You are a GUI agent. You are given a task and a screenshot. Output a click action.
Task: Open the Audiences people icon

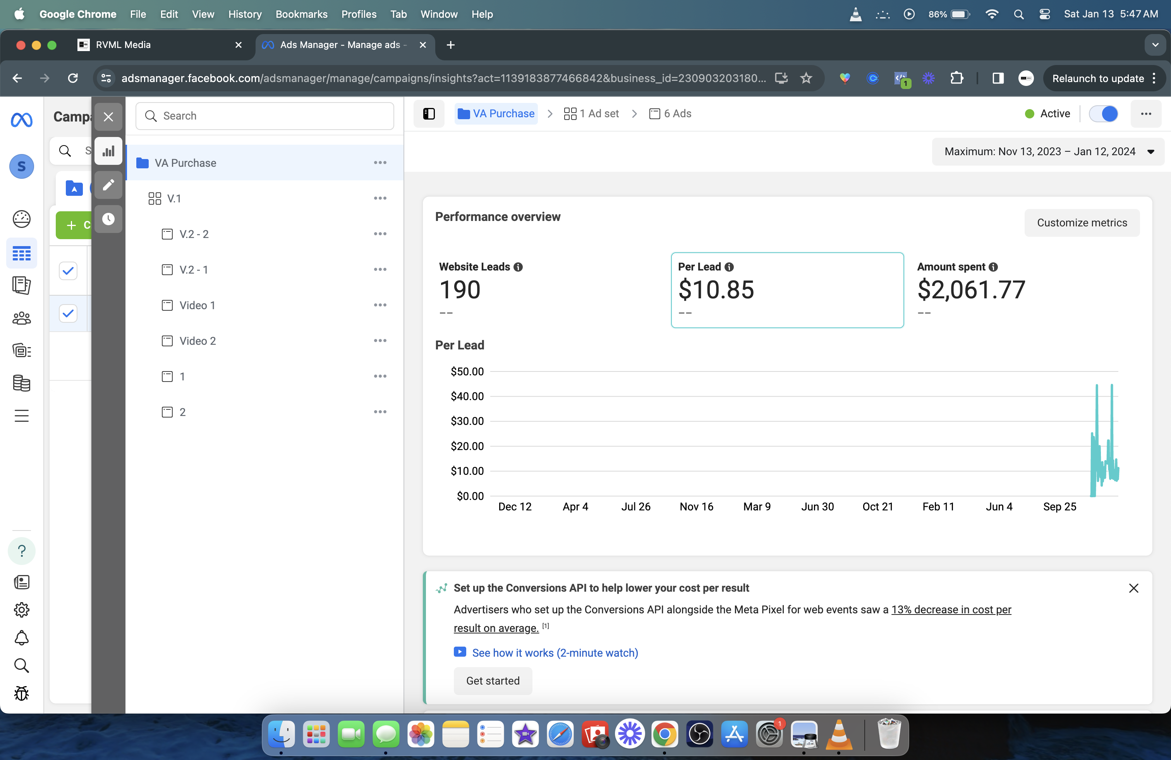[x=22, y=318]
